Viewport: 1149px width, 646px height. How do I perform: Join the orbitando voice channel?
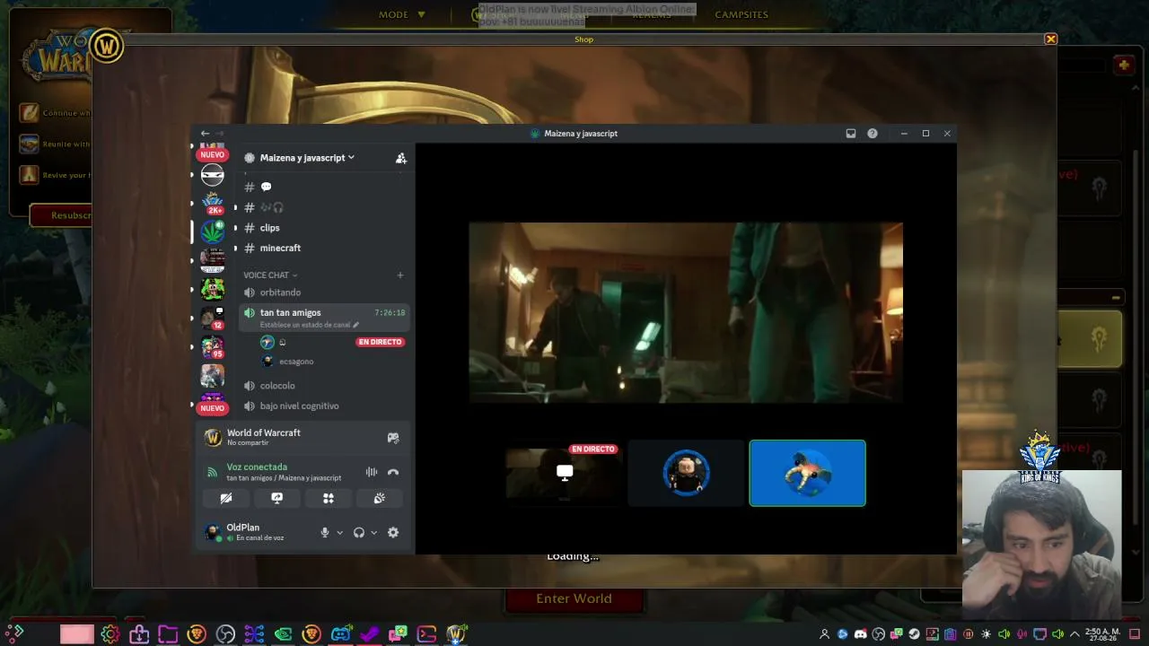click(323, 292)
